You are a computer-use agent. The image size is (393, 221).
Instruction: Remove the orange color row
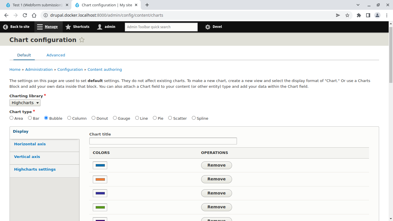pyautogui.click(x=216, y=179)
